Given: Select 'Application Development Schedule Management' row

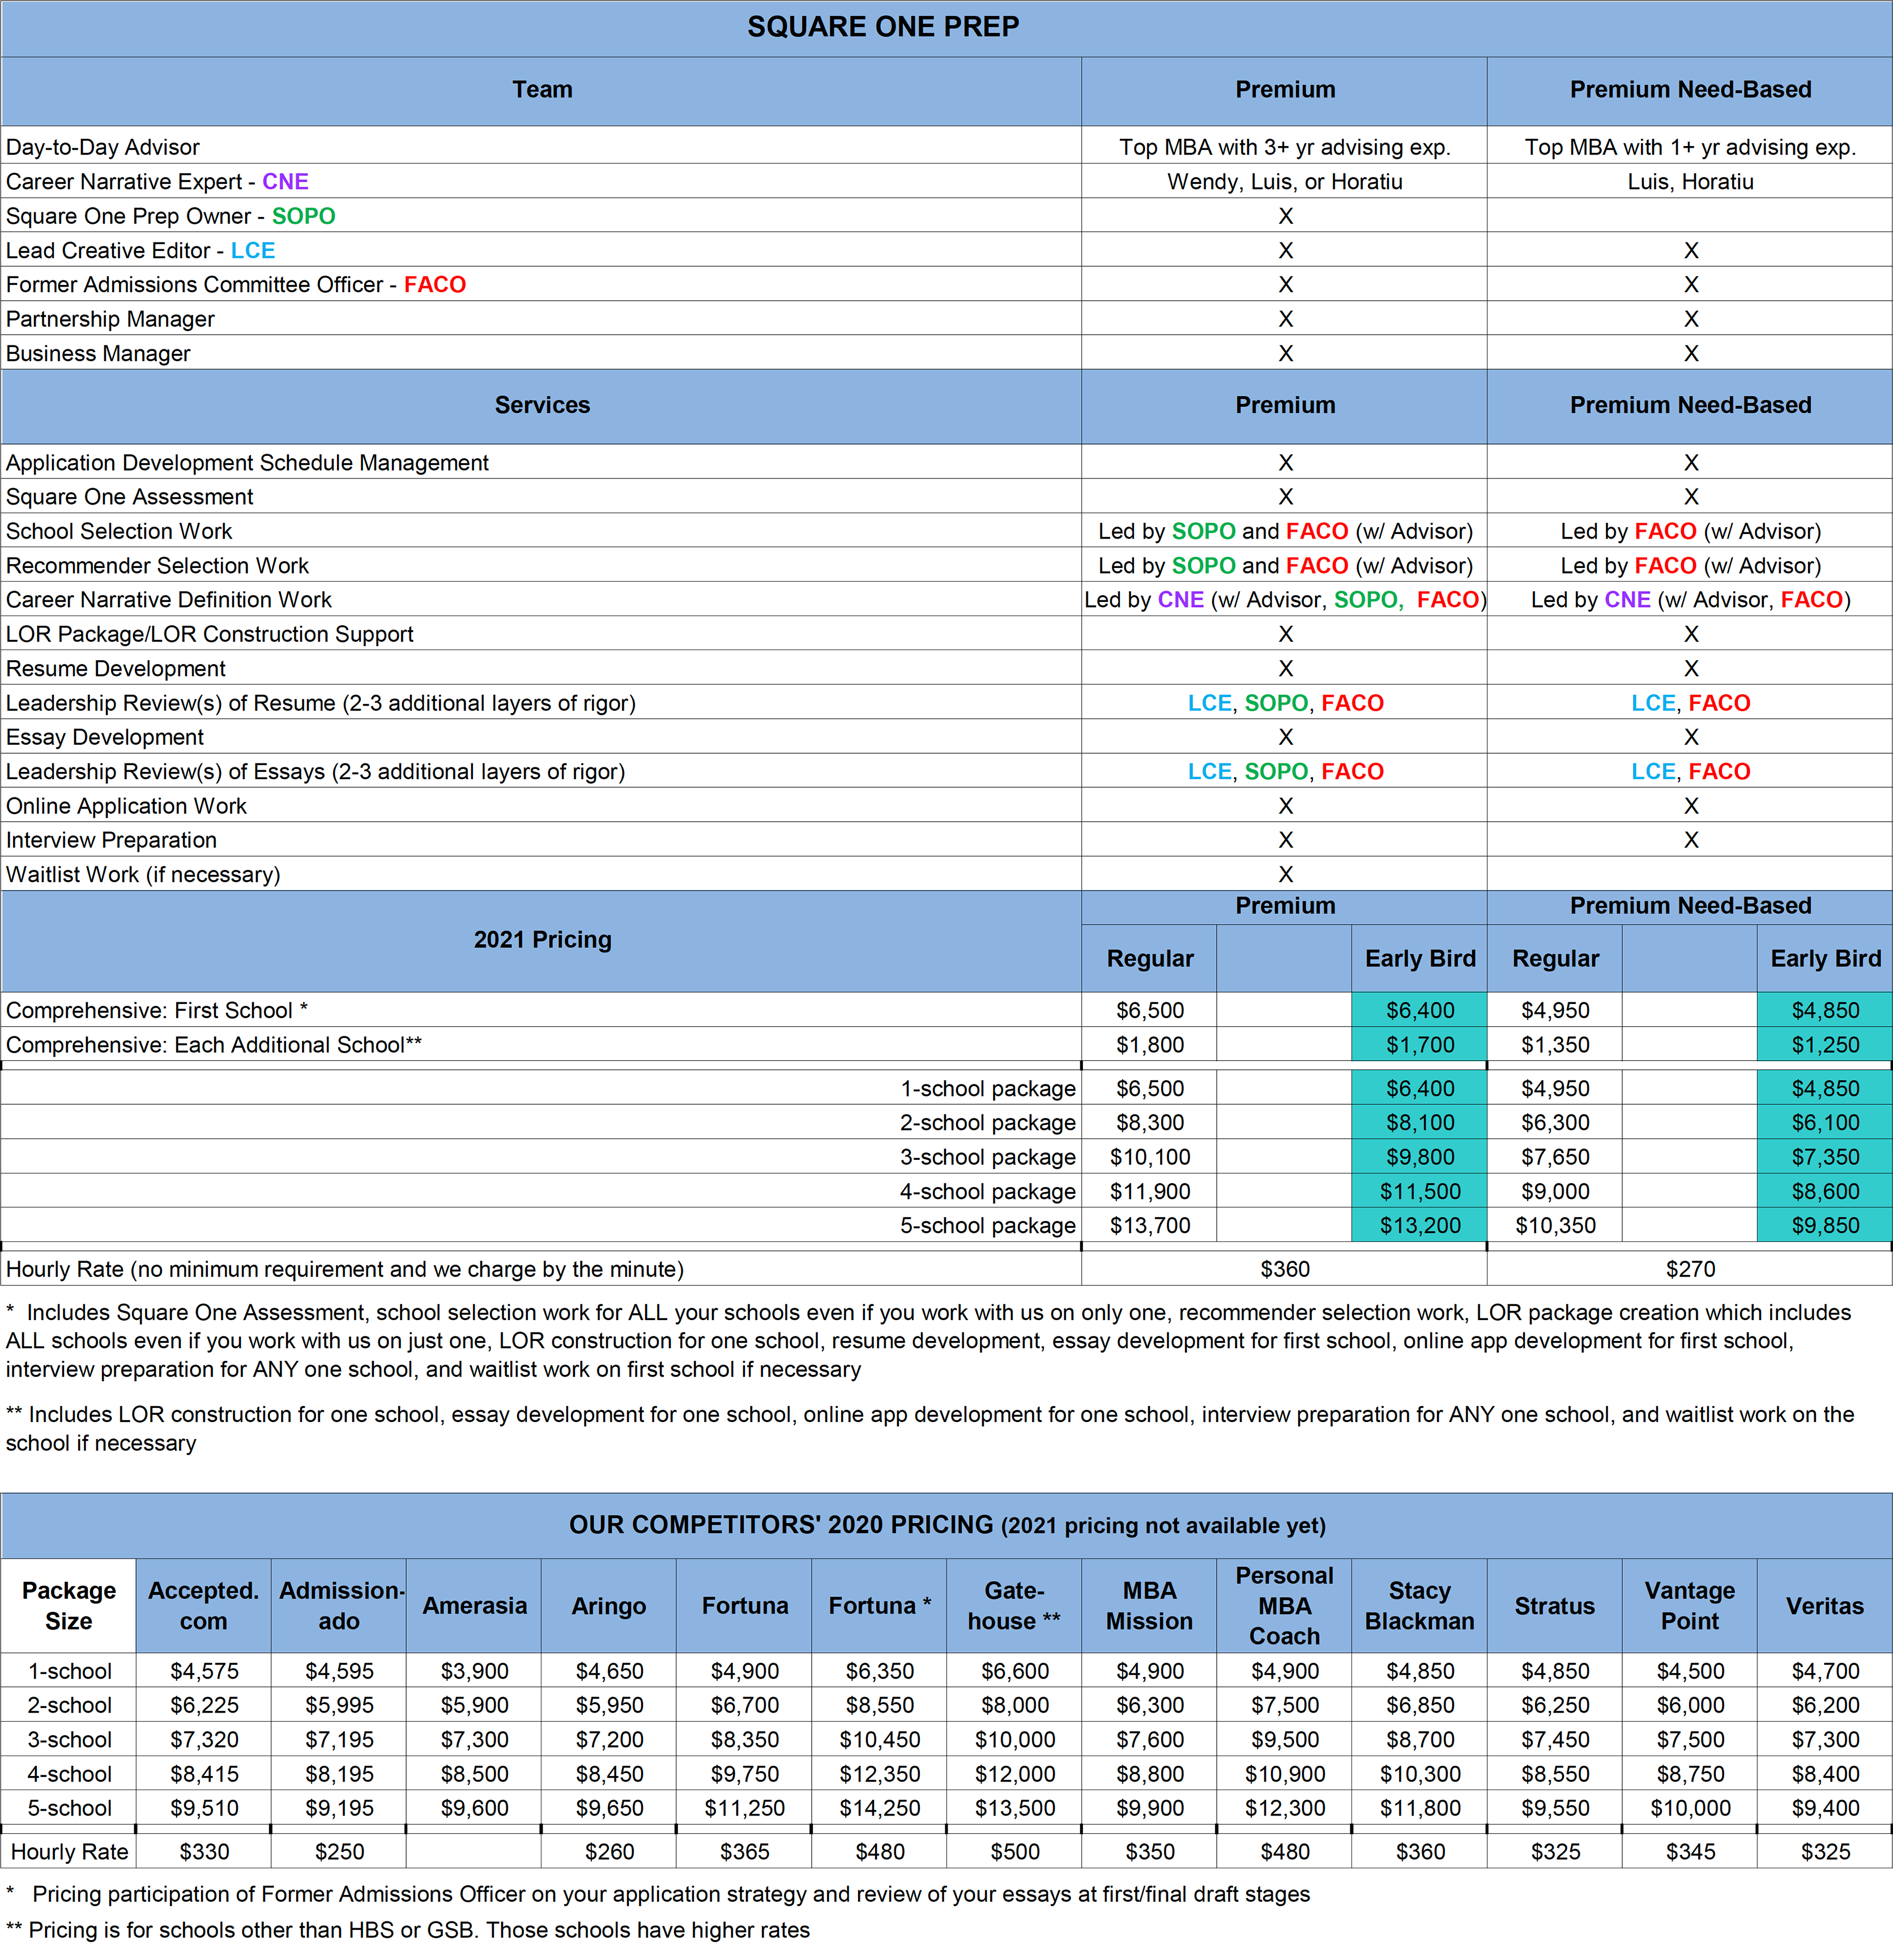Looking at the screenshot, I should click(247, 462).
